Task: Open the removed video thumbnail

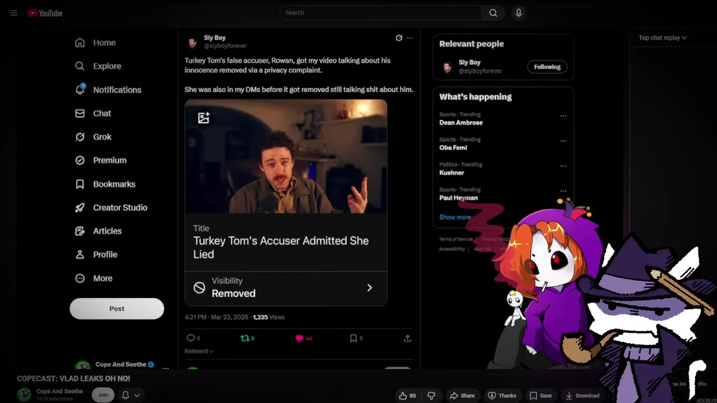Action: coord(286,157)
